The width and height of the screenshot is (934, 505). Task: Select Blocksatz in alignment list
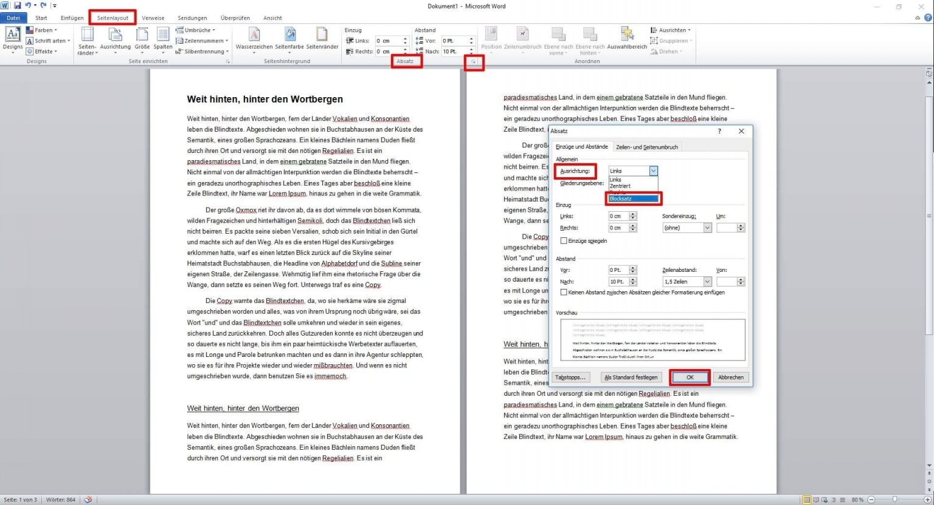point(633,198)
